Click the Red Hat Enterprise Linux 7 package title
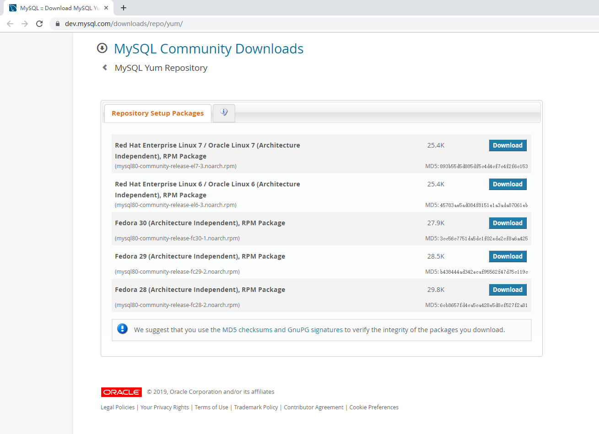The image size is (599, 434). pyautogui.click(x=207, y=151)
